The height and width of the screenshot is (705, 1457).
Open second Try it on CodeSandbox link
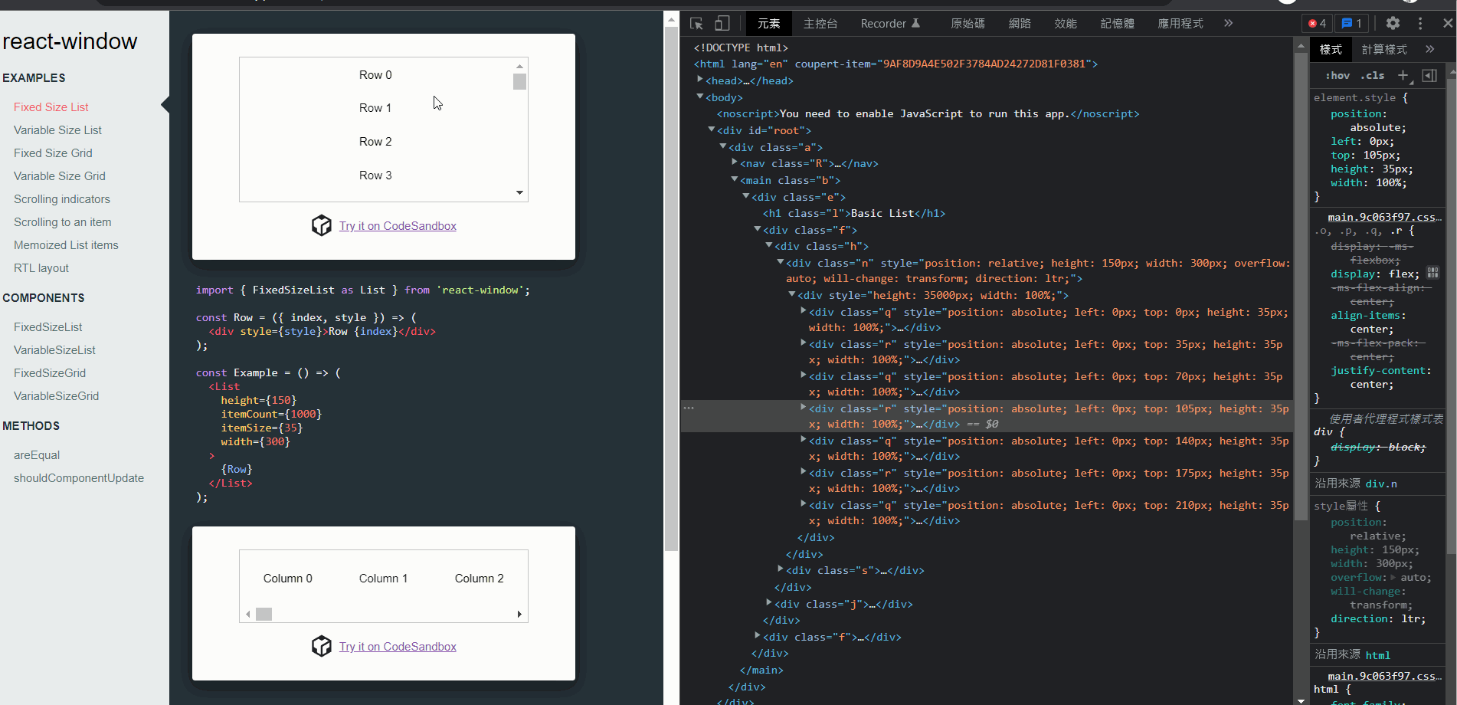tap(398, 646)
